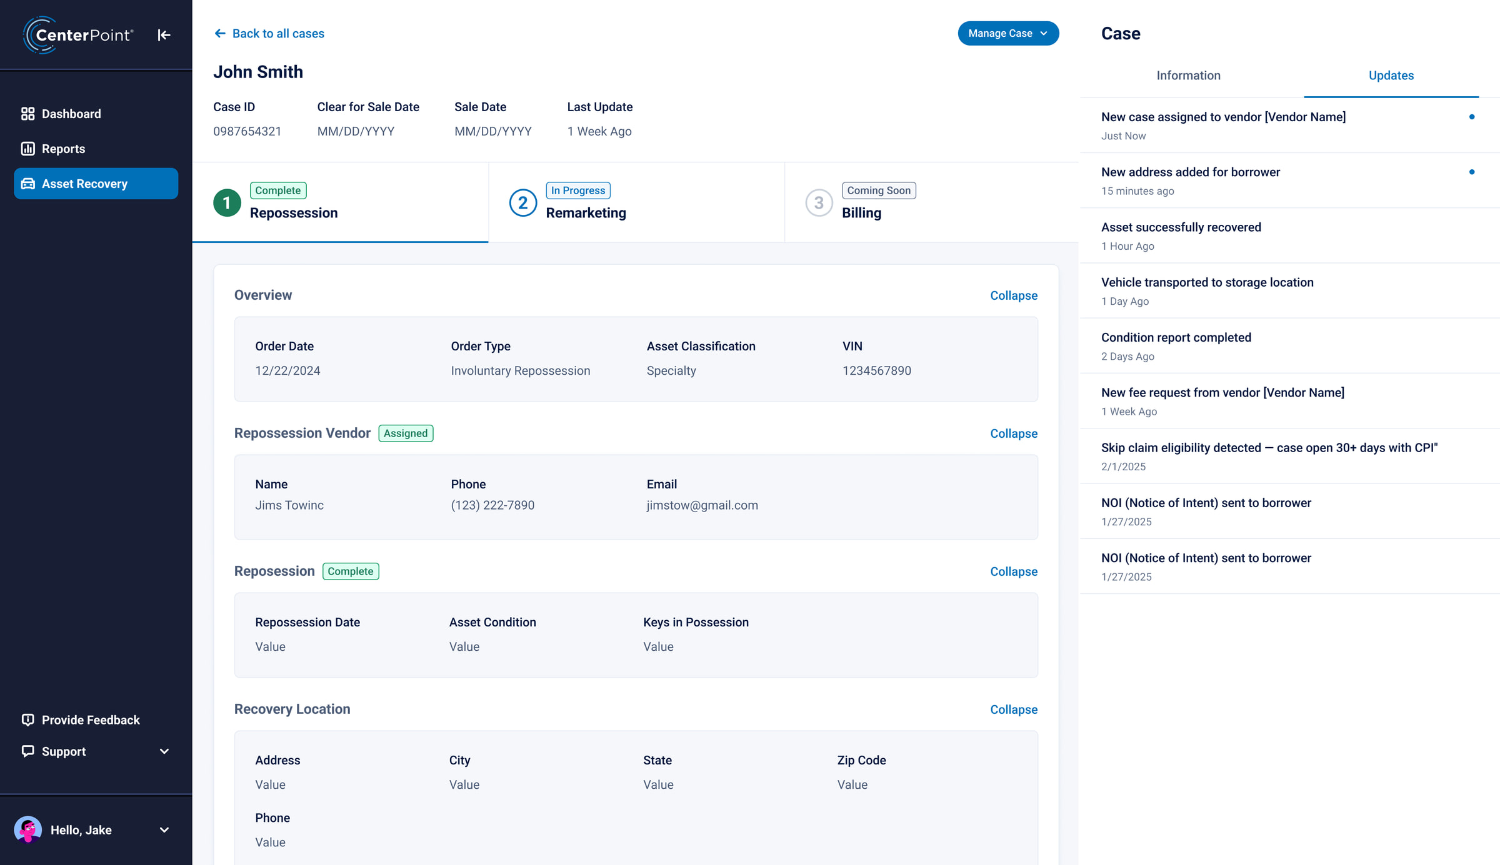This screenshot has width=1500, height=865.
Task: Collapse the Overview section
Action: click(1014, 295)
